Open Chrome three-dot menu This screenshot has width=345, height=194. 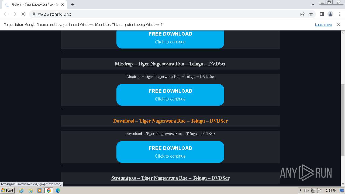coord(339,14)
